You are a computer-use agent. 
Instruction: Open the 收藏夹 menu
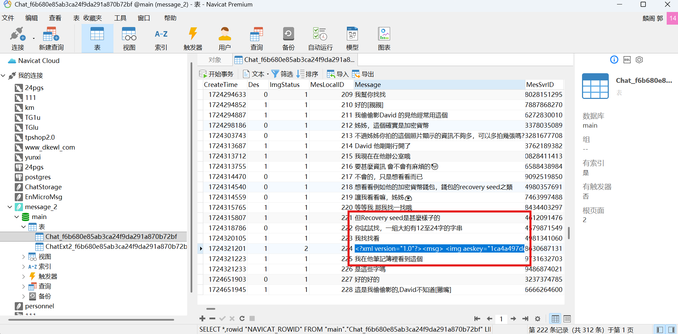[93, 18]
